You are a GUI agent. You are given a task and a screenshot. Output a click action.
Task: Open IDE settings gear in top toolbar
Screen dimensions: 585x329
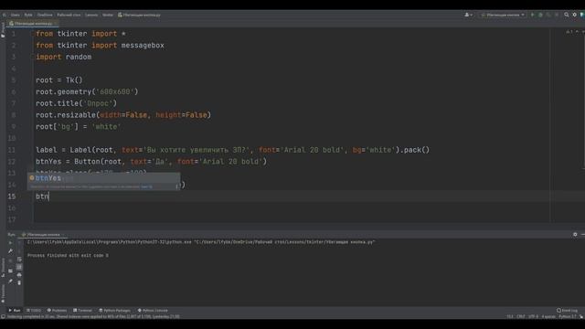tap(575, 15)
